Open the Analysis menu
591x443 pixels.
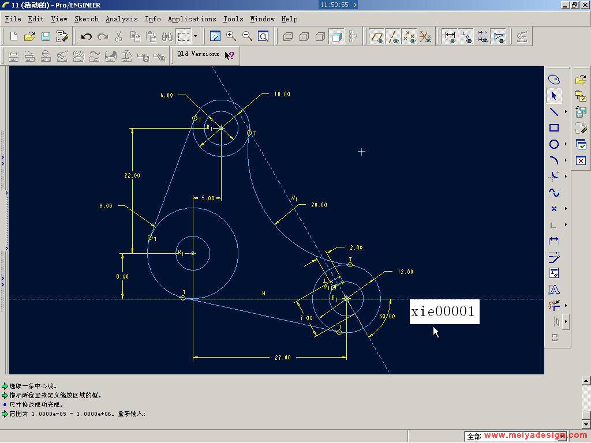click(x=121, y=19)
